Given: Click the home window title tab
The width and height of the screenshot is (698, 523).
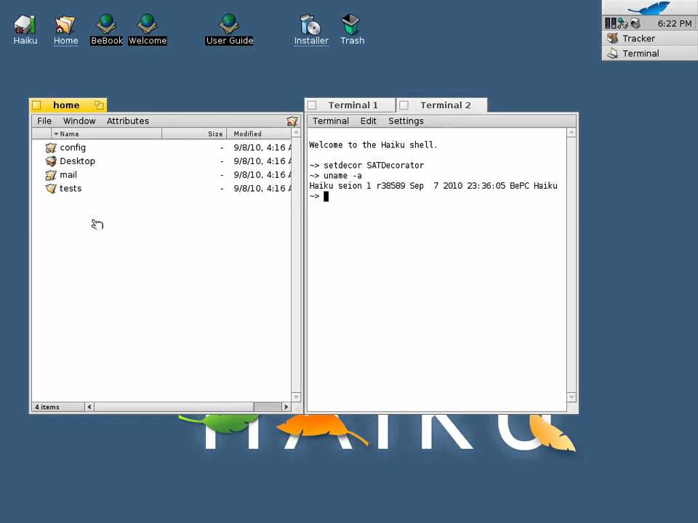Looking at the screenshot, I should click(x=68, y=105).
